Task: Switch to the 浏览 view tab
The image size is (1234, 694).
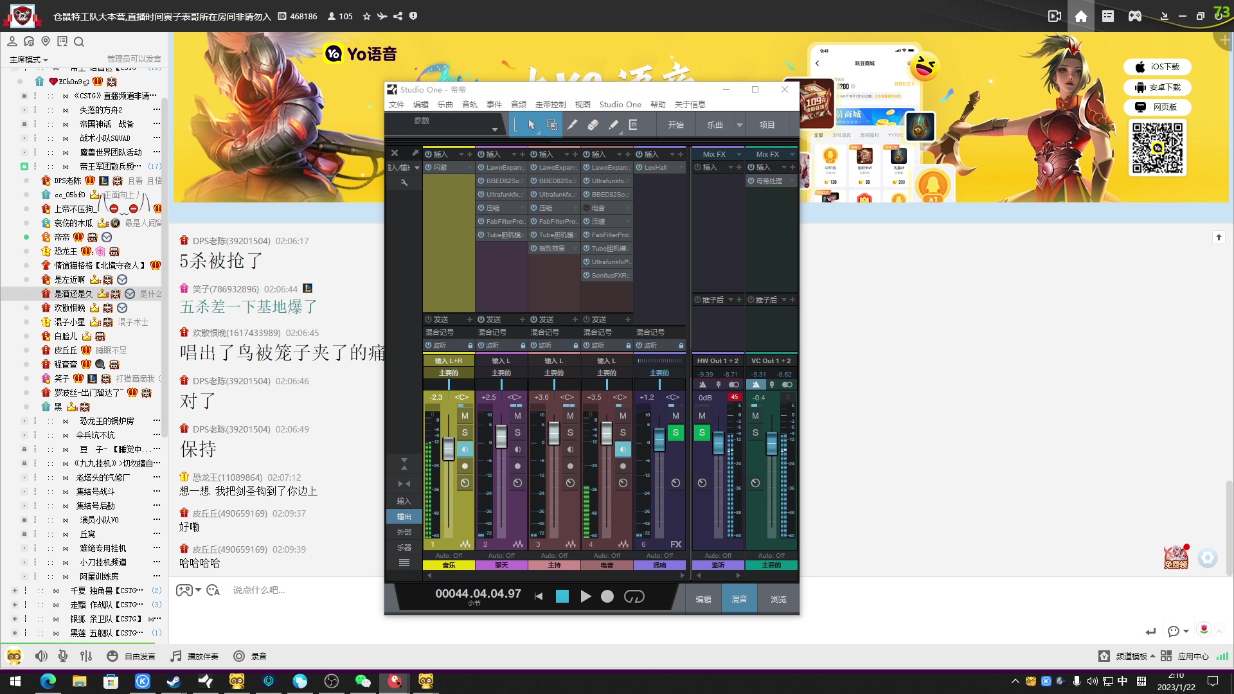Action: (x=778, y=599)
